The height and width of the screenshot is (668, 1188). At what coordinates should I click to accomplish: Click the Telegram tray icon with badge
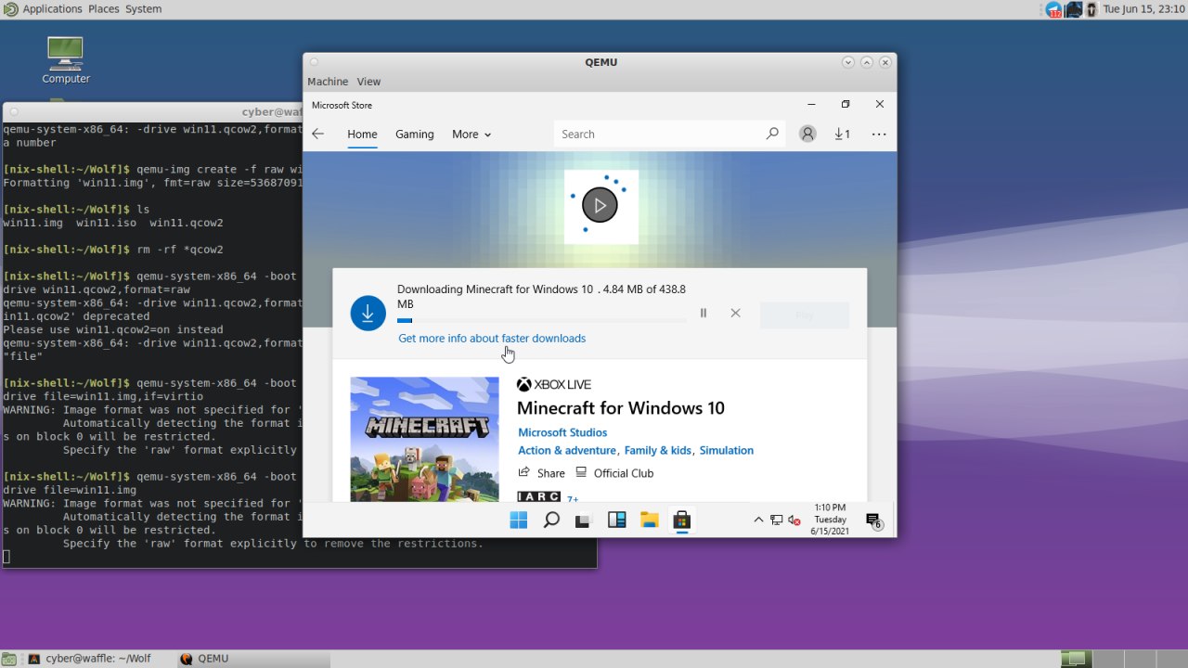coord(1053,9)
